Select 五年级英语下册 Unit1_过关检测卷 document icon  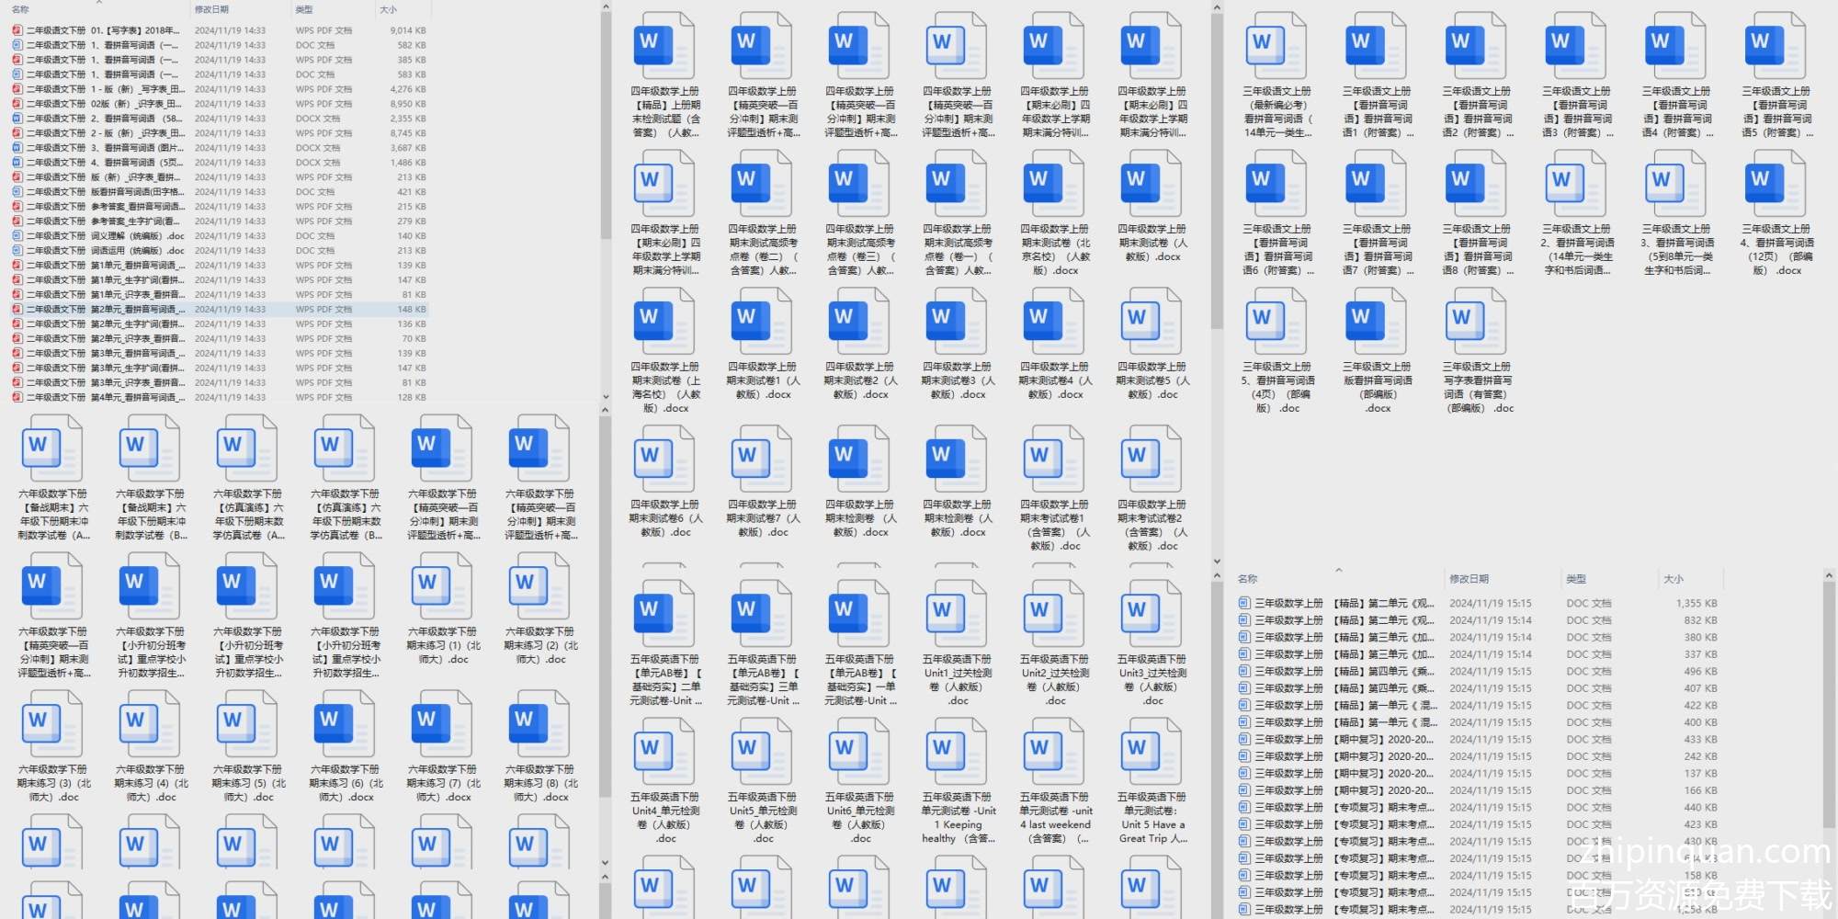coord(957,613)
